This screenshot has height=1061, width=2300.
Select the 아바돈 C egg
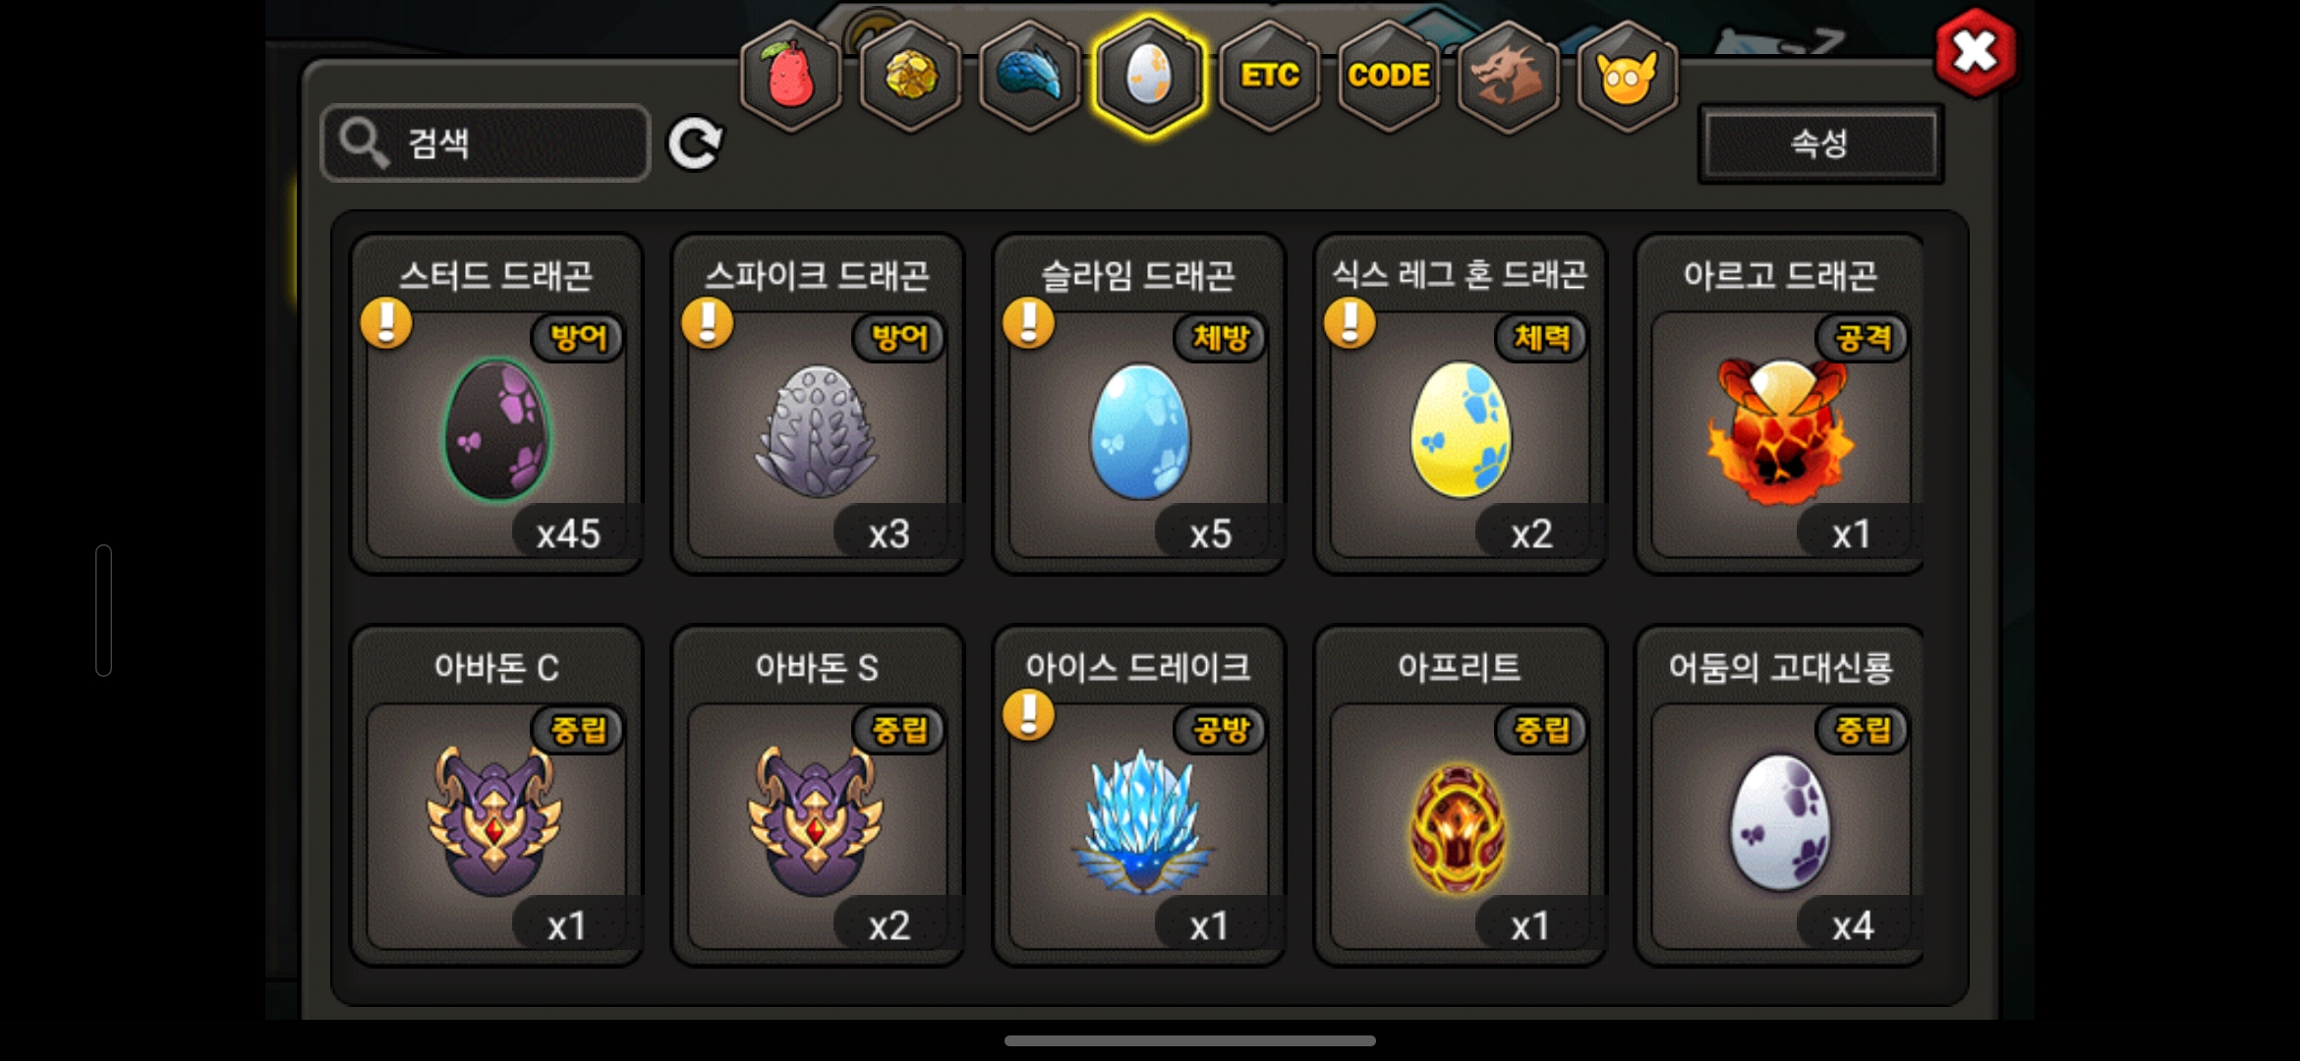[496, 796]
